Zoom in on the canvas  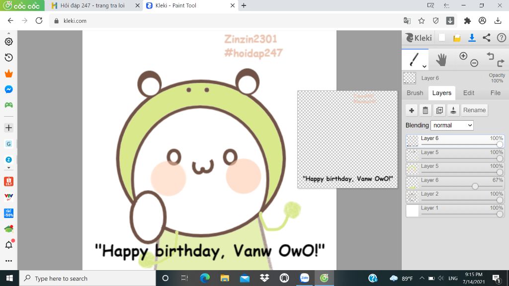pos(463,56)
